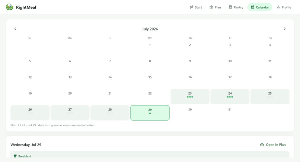The width and height of the screenshot is (300, 162).
Task: Select the highlighted July 29 cell
Action: [150, 113]
